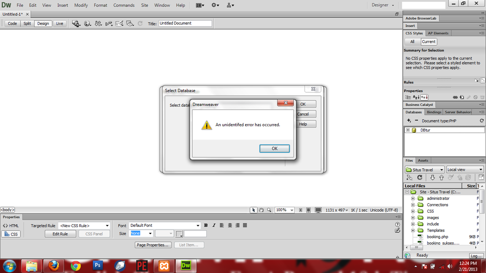The width and height of the screenshot is (486, 273).
Task: Click help question mark in Properties inspector
Action: [398, 225]
